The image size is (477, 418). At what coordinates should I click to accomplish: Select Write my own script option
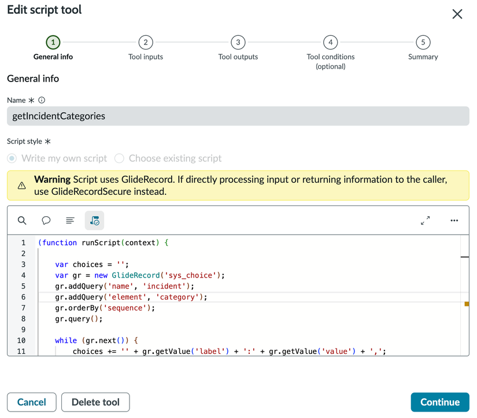pos(12,158)
